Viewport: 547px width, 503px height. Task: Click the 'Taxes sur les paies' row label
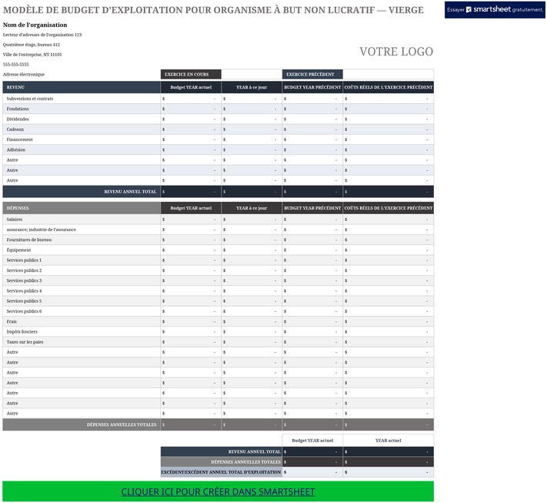[25, 342]
